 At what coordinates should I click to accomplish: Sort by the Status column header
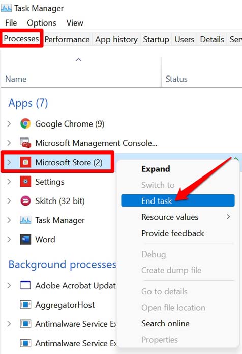[176, 79]
